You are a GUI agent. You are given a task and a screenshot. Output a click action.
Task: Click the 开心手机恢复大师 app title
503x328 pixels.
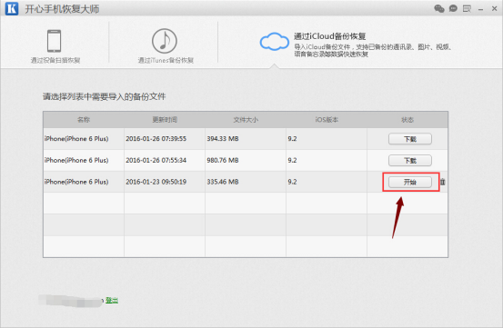coord(62,9)
